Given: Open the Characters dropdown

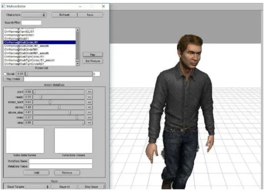Looking at the screenshot, I should (x=34, y=15).
